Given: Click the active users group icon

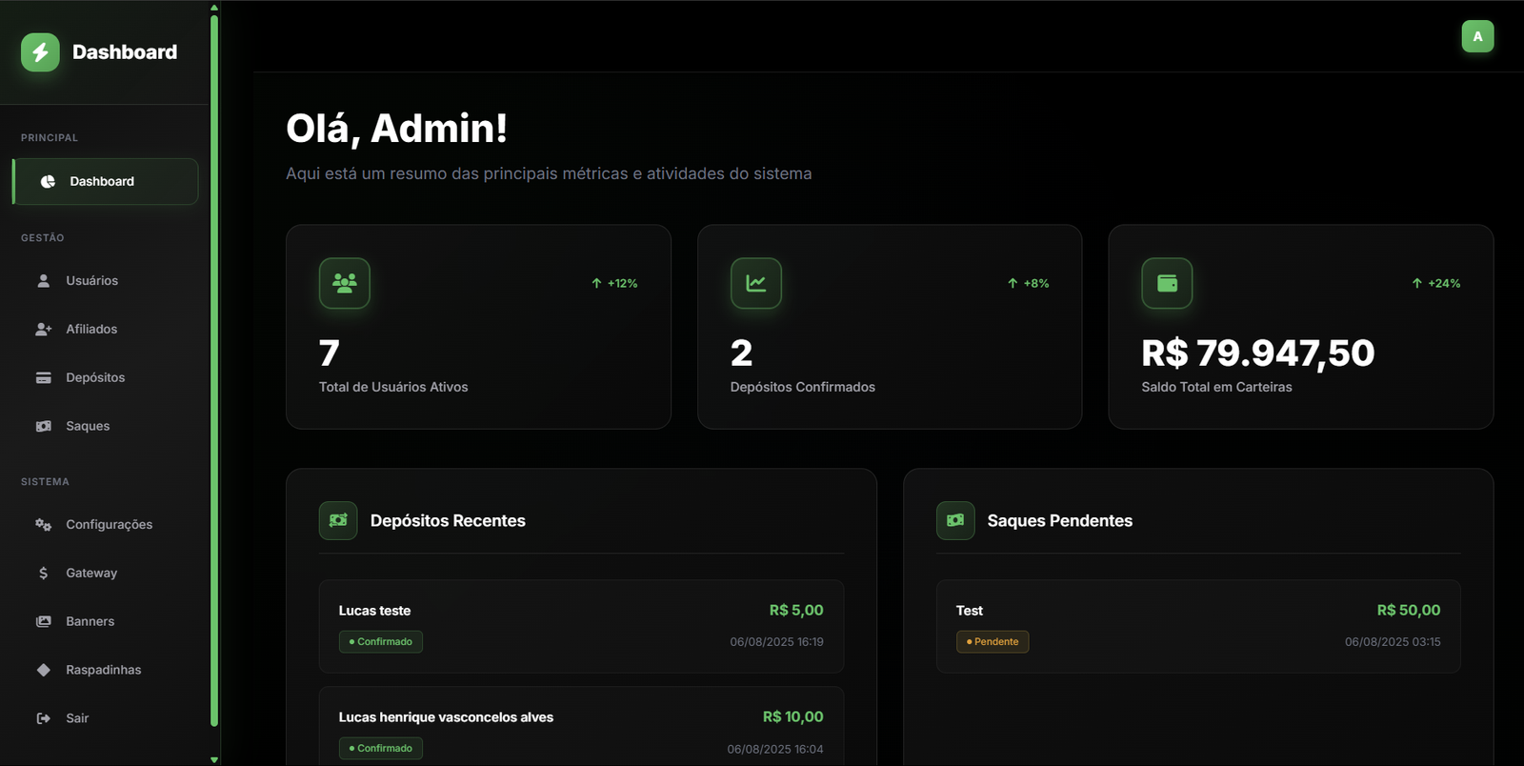Looking at the screenshot, I should tap(345, 283).
